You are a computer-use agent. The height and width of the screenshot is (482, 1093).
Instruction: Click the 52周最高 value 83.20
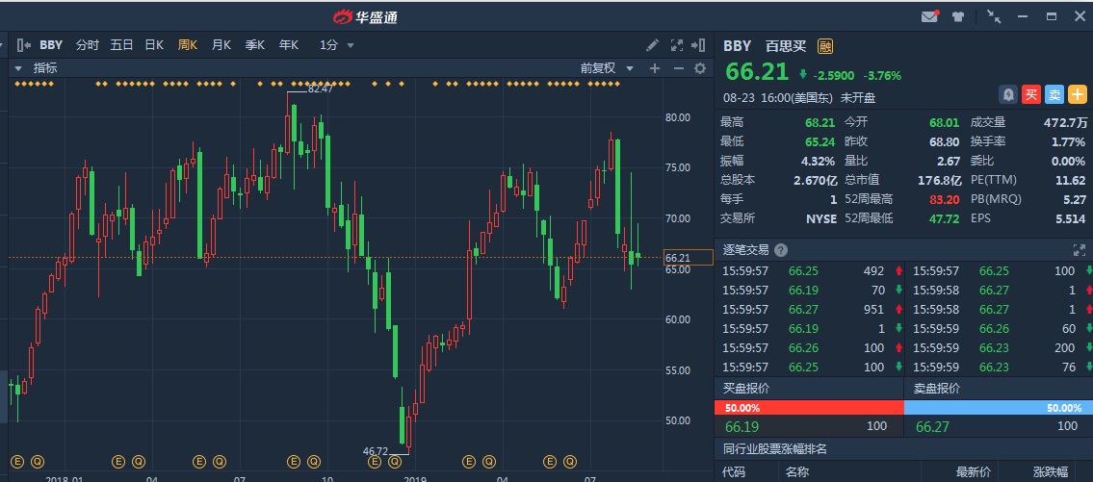(945, 199)
